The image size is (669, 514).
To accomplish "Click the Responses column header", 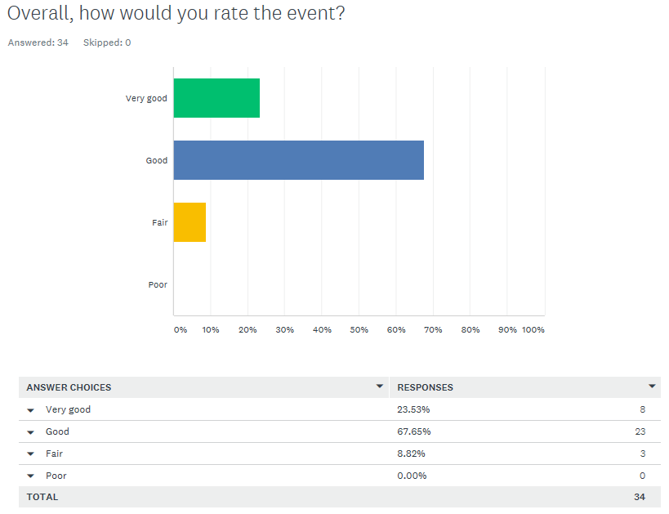I will pyautogui.click(x=425, y=387).
